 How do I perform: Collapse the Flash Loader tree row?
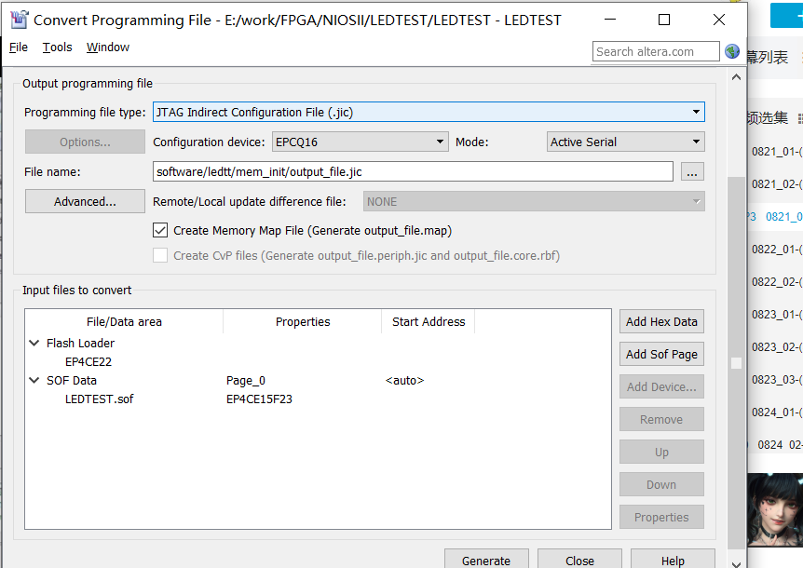[34, 343]
